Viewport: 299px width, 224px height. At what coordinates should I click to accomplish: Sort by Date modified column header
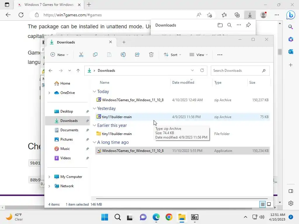click(x=183, y=83)
